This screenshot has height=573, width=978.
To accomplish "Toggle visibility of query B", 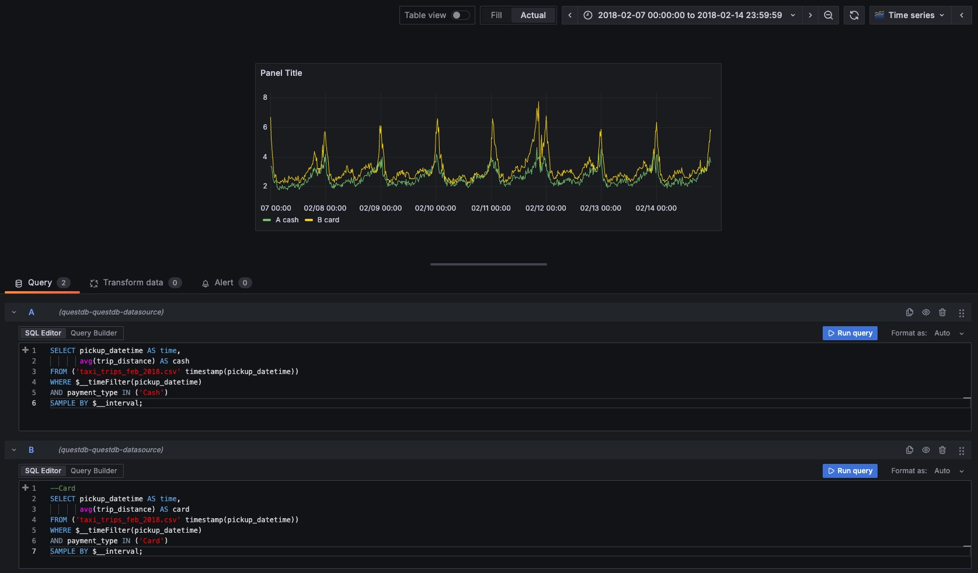I will click(926, 450).
